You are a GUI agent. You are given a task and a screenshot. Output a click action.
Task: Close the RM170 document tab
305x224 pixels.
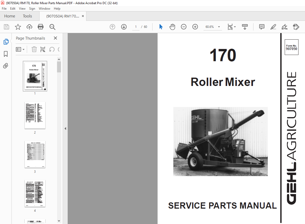coord(83,16)
